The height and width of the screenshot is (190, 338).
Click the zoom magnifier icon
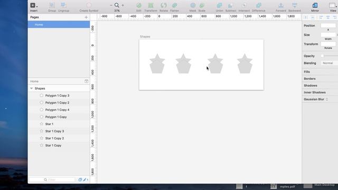click(117, 5)
